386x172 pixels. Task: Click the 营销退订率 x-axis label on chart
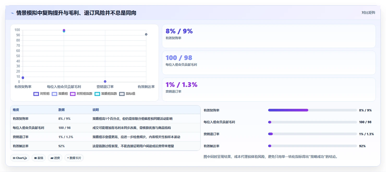(x=105, y=87)
